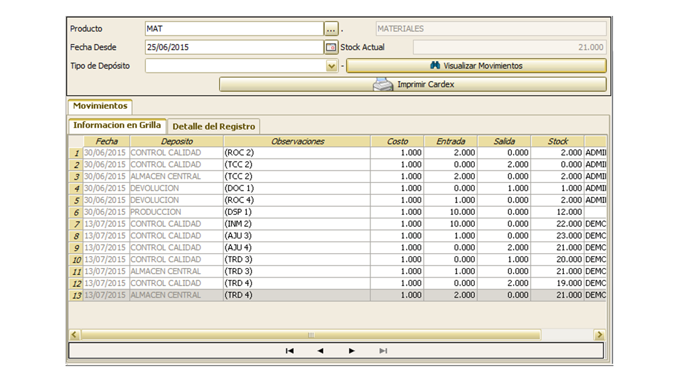Go to previous record in navigator
Viewport: 679px width, 386px height.
click(x=320, y=351)
